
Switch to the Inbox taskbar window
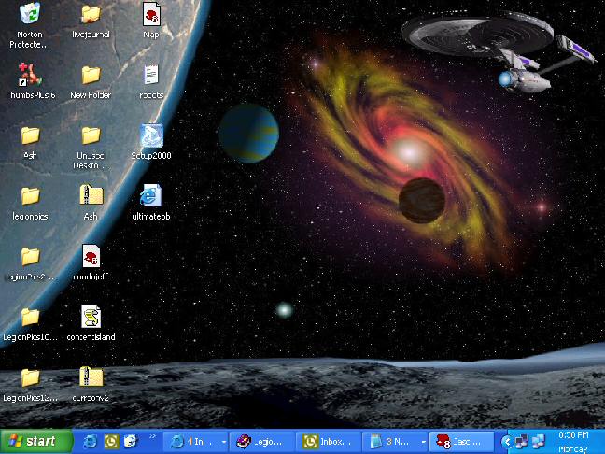tap(328, 441)
